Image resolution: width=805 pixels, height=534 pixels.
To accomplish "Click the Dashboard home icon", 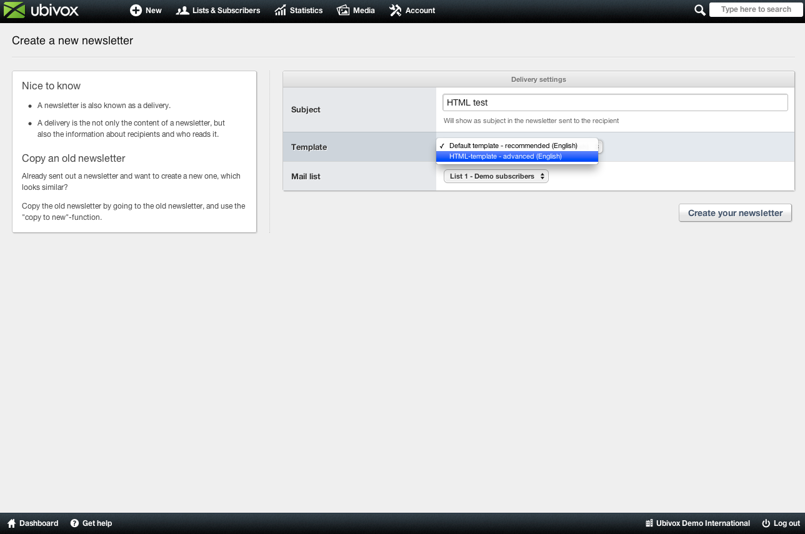I will 11,523.
